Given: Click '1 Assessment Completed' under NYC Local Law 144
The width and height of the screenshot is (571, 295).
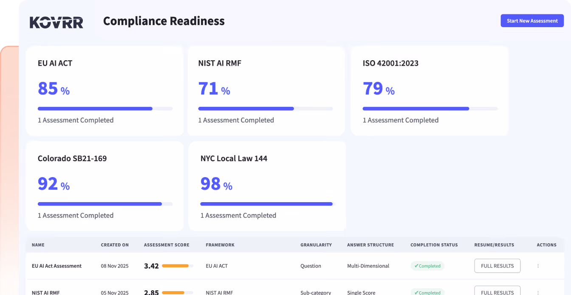Looking at the screenshot, I should (238, 215).
